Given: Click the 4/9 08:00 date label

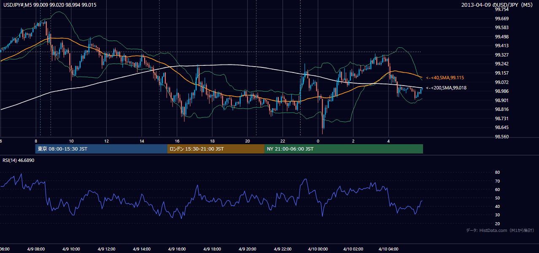Looking at the screenshot, I should (x=35, y=249).
